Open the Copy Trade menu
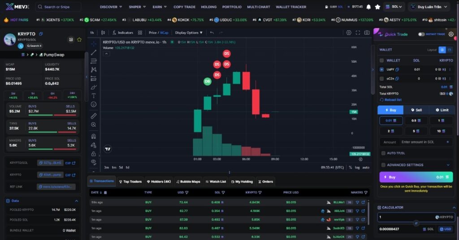This screenshot has width=459, height=240. click(x=184, y=7)
